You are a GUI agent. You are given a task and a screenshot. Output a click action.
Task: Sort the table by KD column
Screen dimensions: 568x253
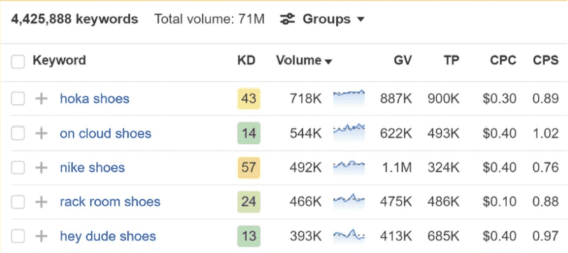click(246, 60)
